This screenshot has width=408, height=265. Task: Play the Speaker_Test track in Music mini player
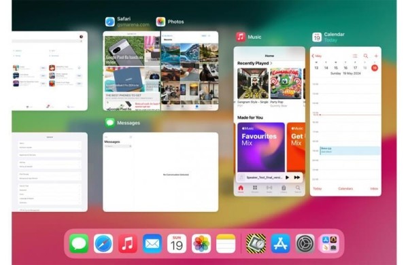click(x=287, y=177)
